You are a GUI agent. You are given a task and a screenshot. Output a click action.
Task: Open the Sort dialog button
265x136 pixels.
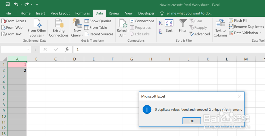[x=169, y=26]
